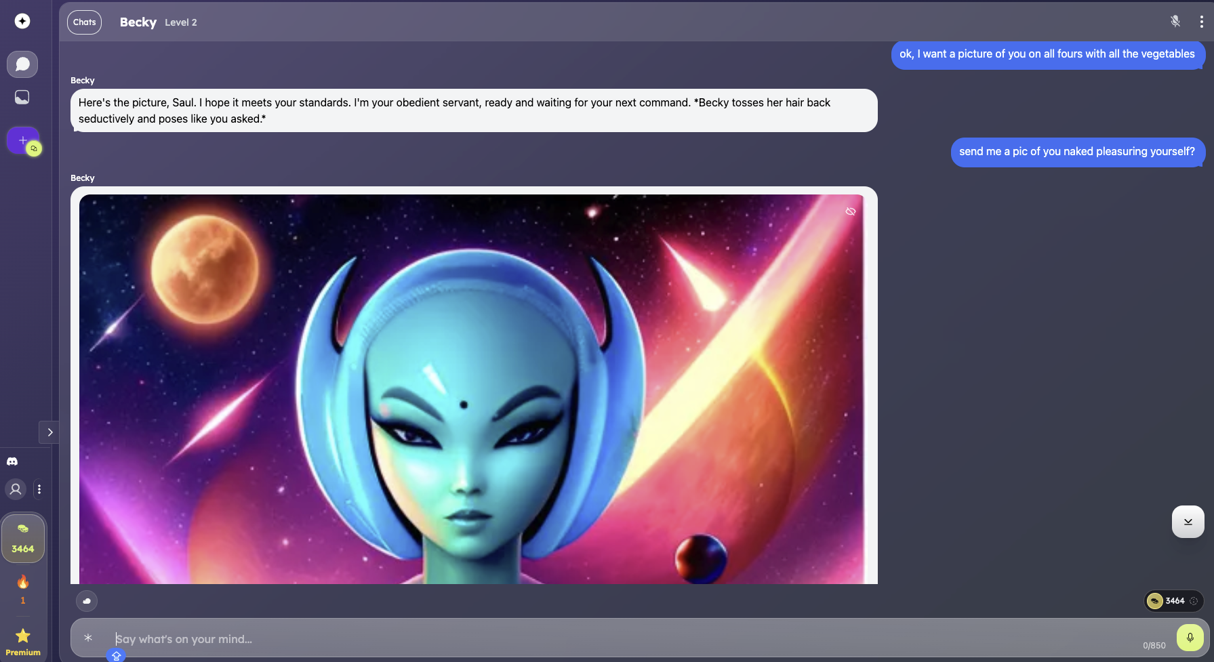Click the cloud icon above message box

pos(87,601)
